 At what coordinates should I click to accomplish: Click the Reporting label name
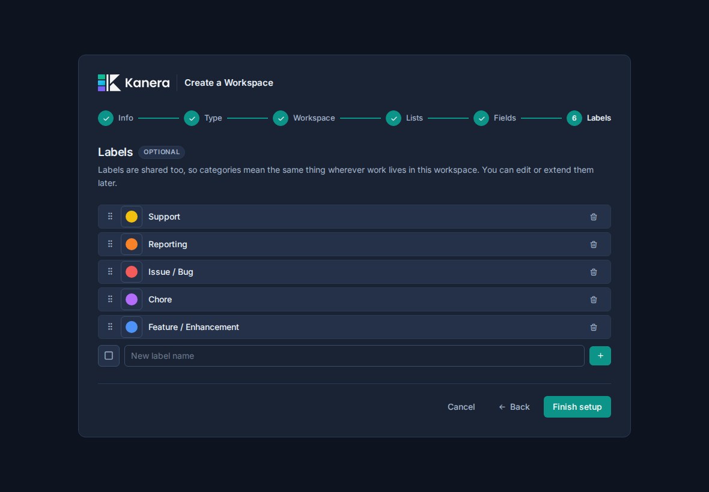(x=168, y=244)
